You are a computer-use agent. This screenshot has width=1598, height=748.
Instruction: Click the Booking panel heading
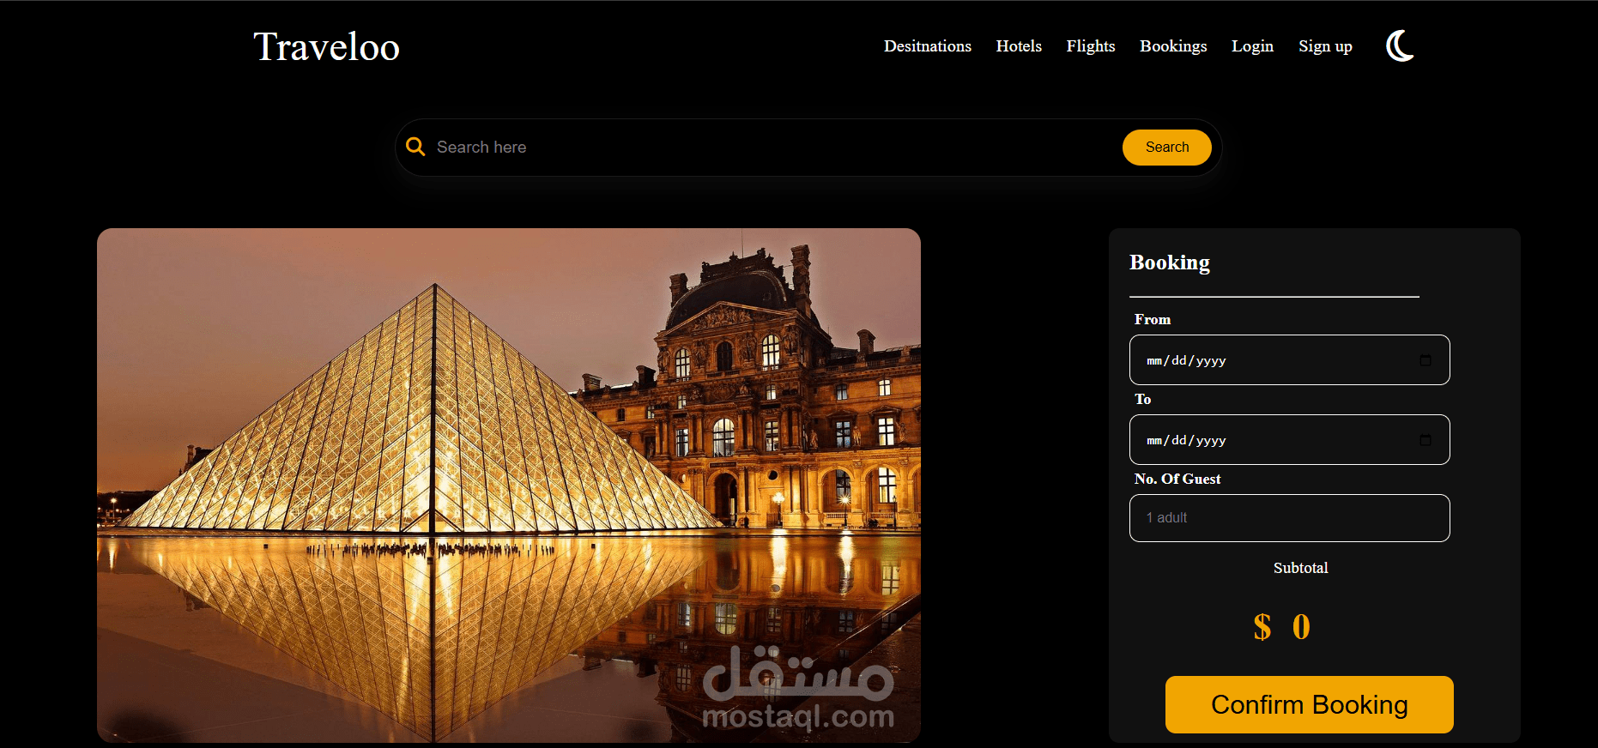point(1170,262)
